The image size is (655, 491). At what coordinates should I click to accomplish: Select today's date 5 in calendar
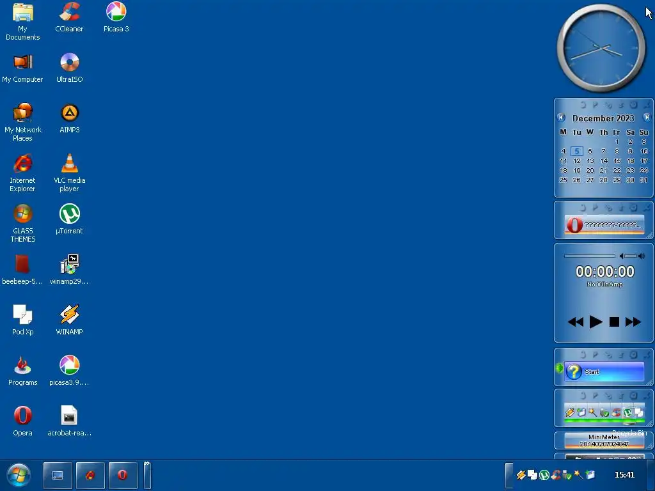click(x=576, y=151)
